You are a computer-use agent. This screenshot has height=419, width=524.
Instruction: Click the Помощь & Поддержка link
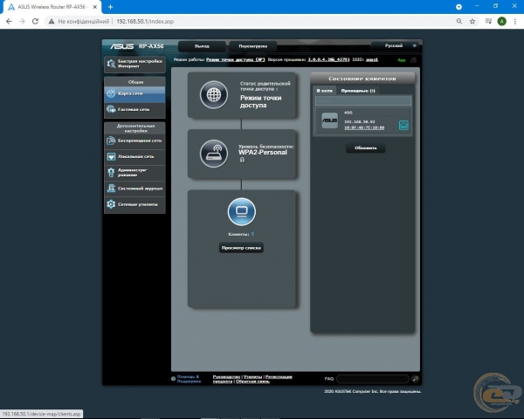pos(189,379)
